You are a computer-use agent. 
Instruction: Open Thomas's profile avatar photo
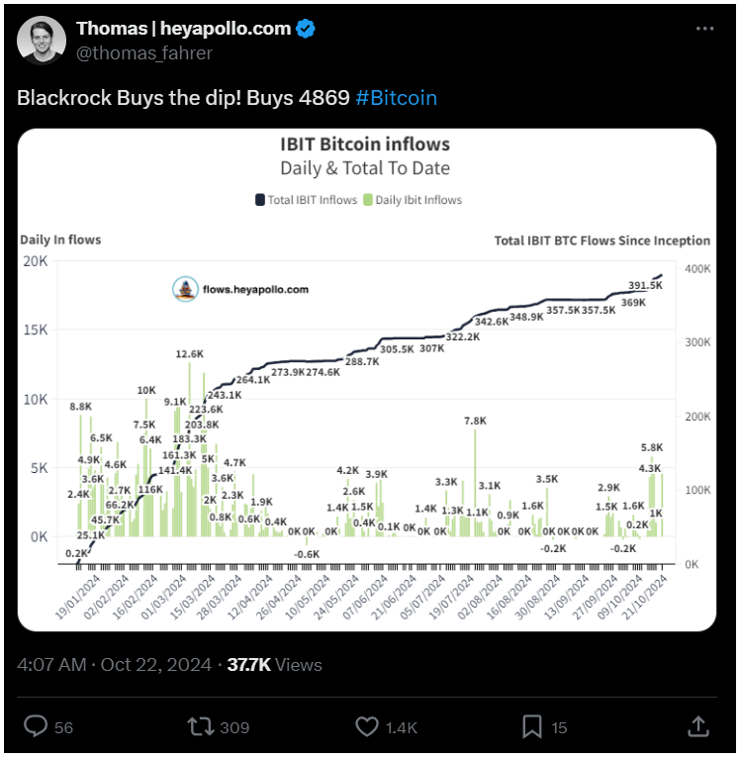[42, 41]
